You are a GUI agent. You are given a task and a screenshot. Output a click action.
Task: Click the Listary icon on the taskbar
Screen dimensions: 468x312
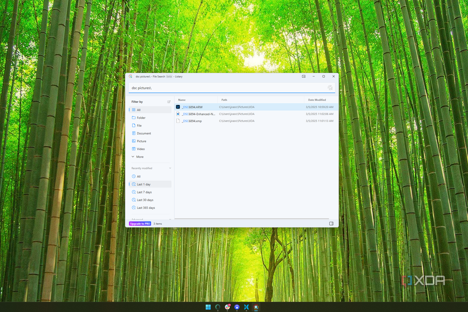pos(256,307)
